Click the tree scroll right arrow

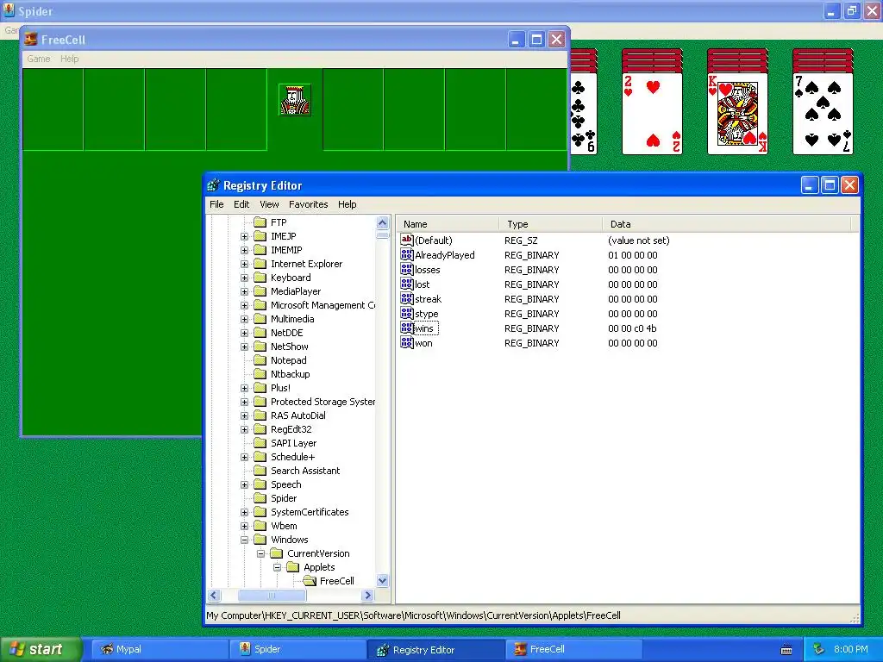(x=367, y=595)
